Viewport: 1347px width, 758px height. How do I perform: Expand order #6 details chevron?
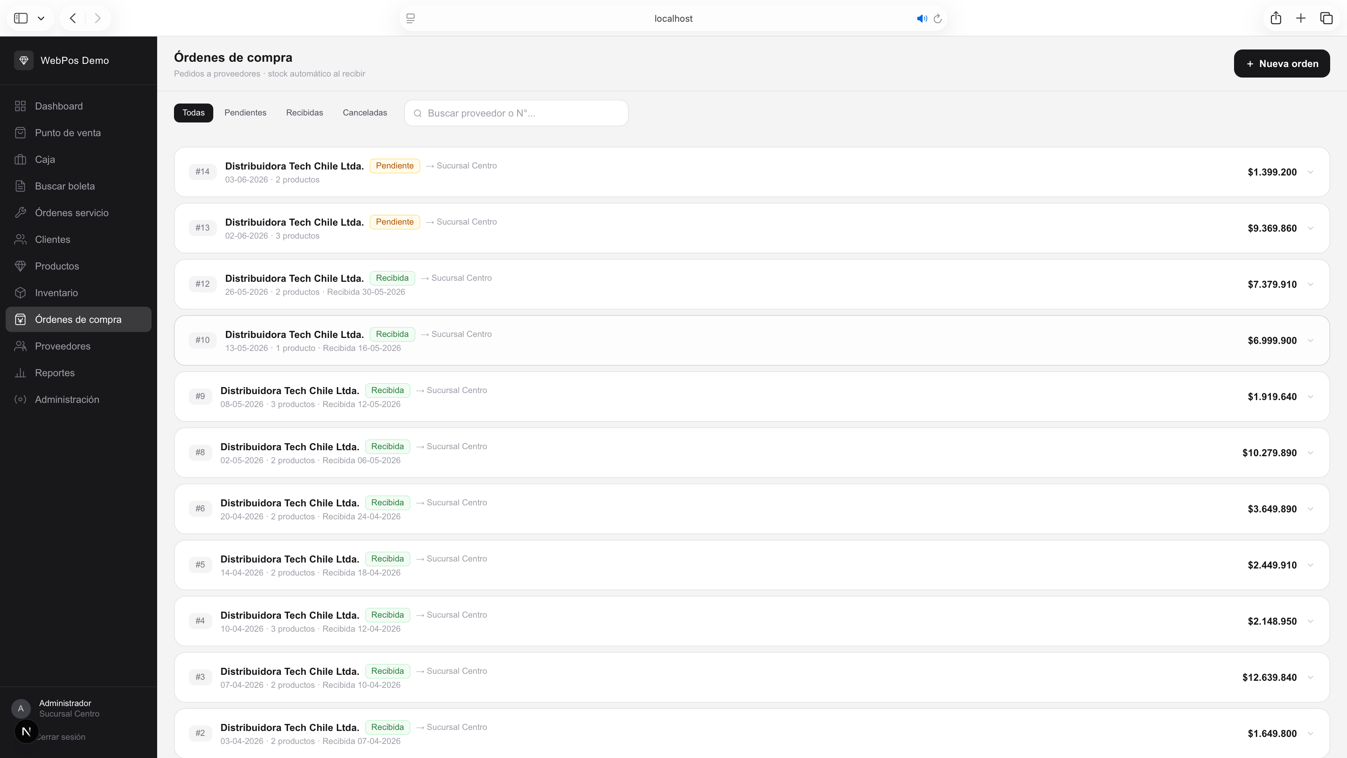1311,509
